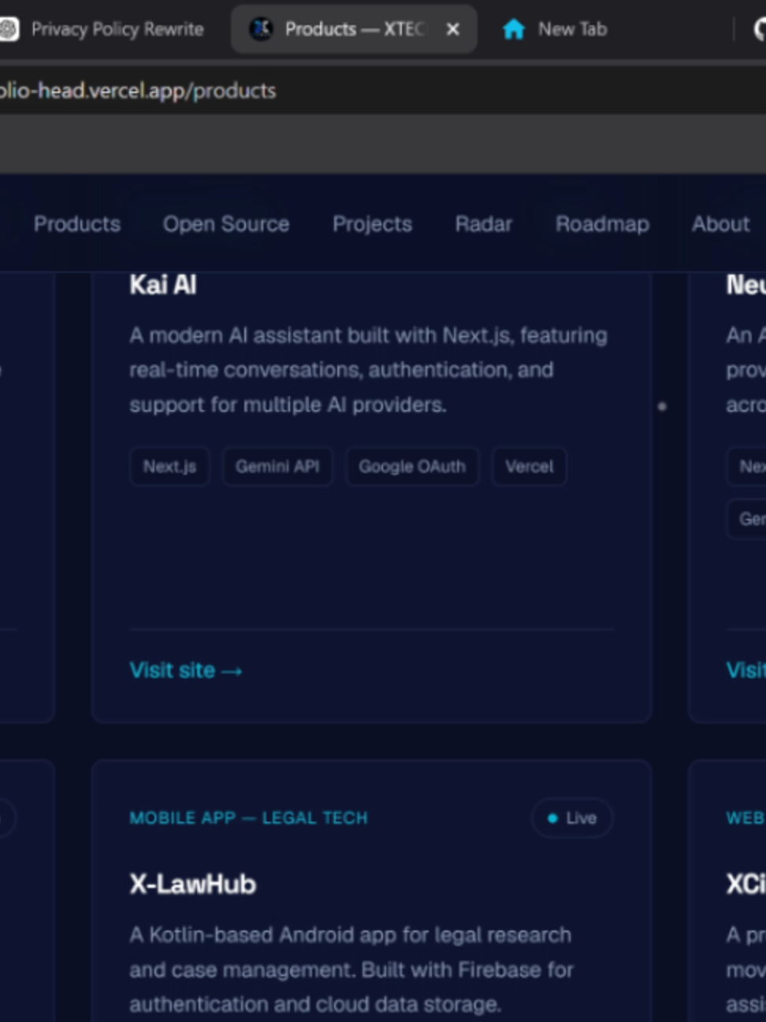Image resolution: width=766 pixels, height=1022 pixels.
Task: Open the Projects nav link
Action: 372,224
